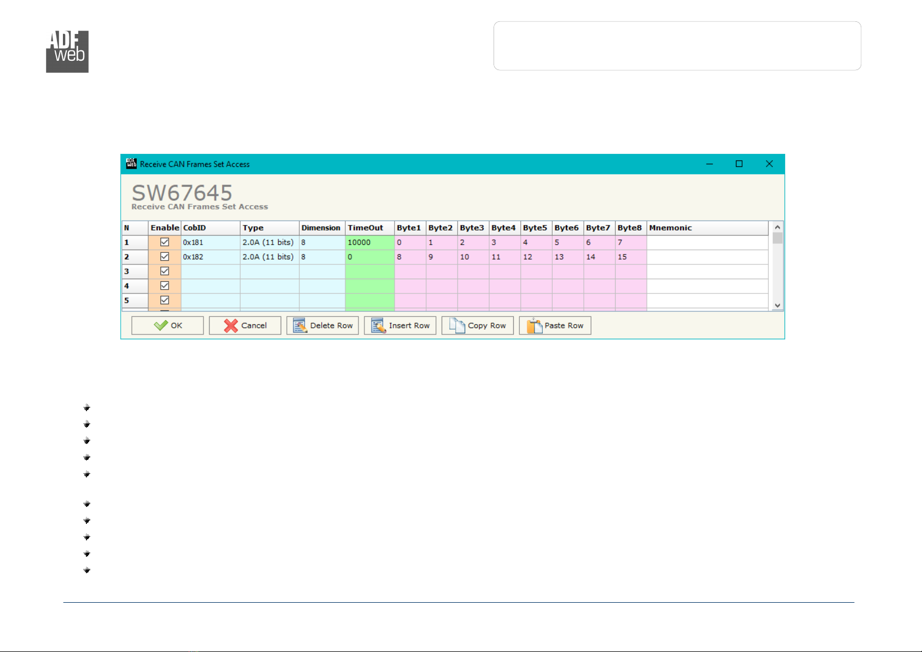Viewport: 922px width, 652px height.
Task: Select the TimeOut cell showing 10000
Action: coord(370,243)
